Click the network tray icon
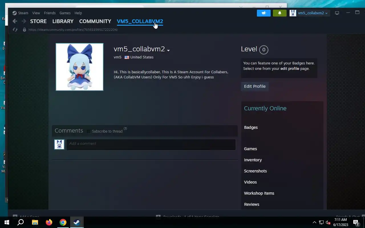 click(321, 222)
